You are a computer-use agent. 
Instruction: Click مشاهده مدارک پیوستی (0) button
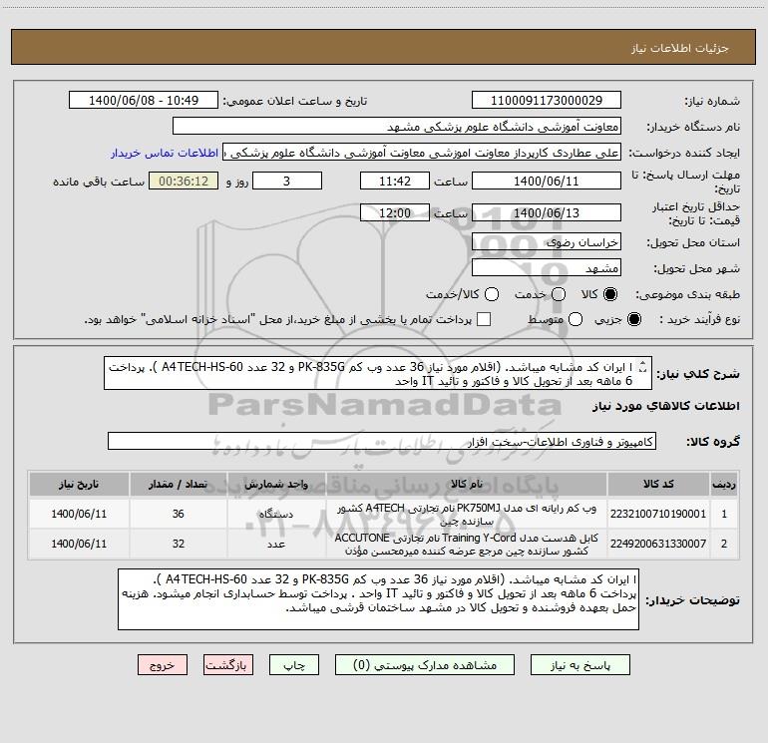pos(425,665)
